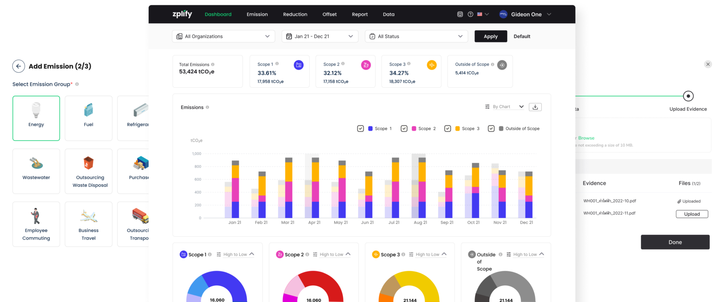724x302 pixels.
Task: Click the back arrow beside Add Emission
Action: (x=18, y=66)
